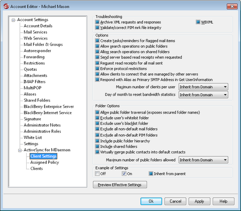241x211 pixels.
Task: Go to the Quotas page
Action: (30, 69)
